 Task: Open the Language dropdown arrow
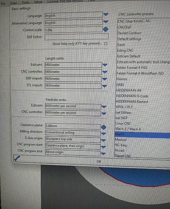106,15
